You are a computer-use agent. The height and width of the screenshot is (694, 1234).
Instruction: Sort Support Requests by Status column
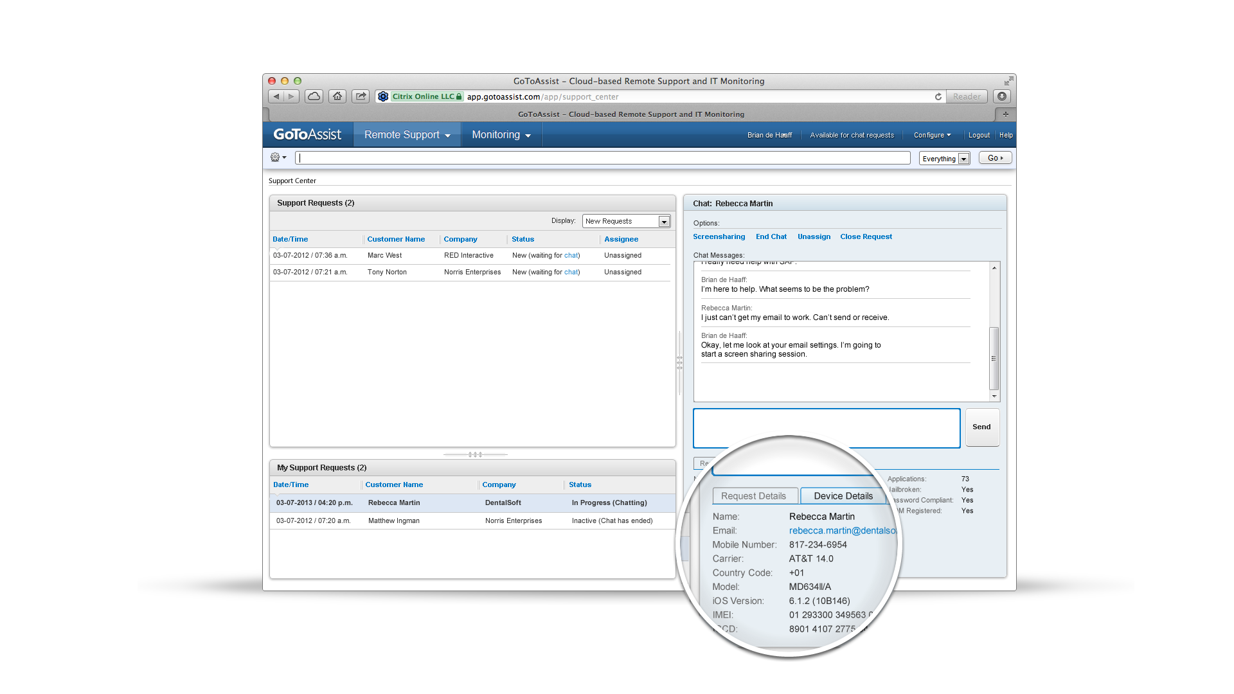tap(523, 239)
